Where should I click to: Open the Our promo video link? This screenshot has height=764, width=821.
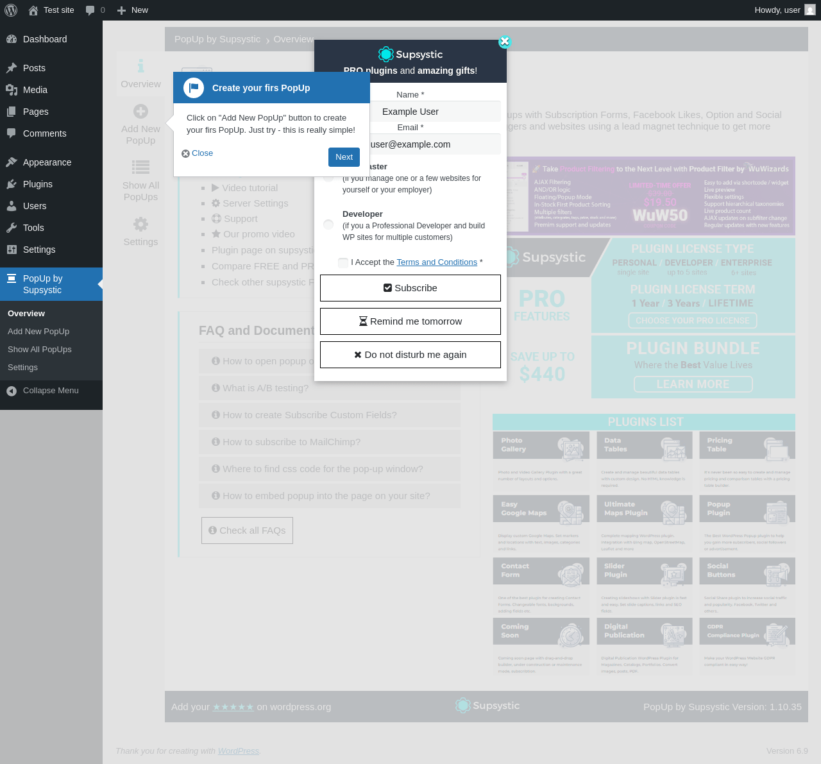point(253,234)
